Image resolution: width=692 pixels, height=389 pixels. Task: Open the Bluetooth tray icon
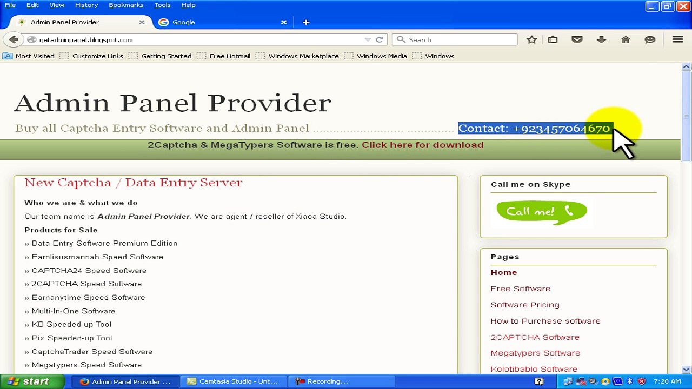coord(629,381)
